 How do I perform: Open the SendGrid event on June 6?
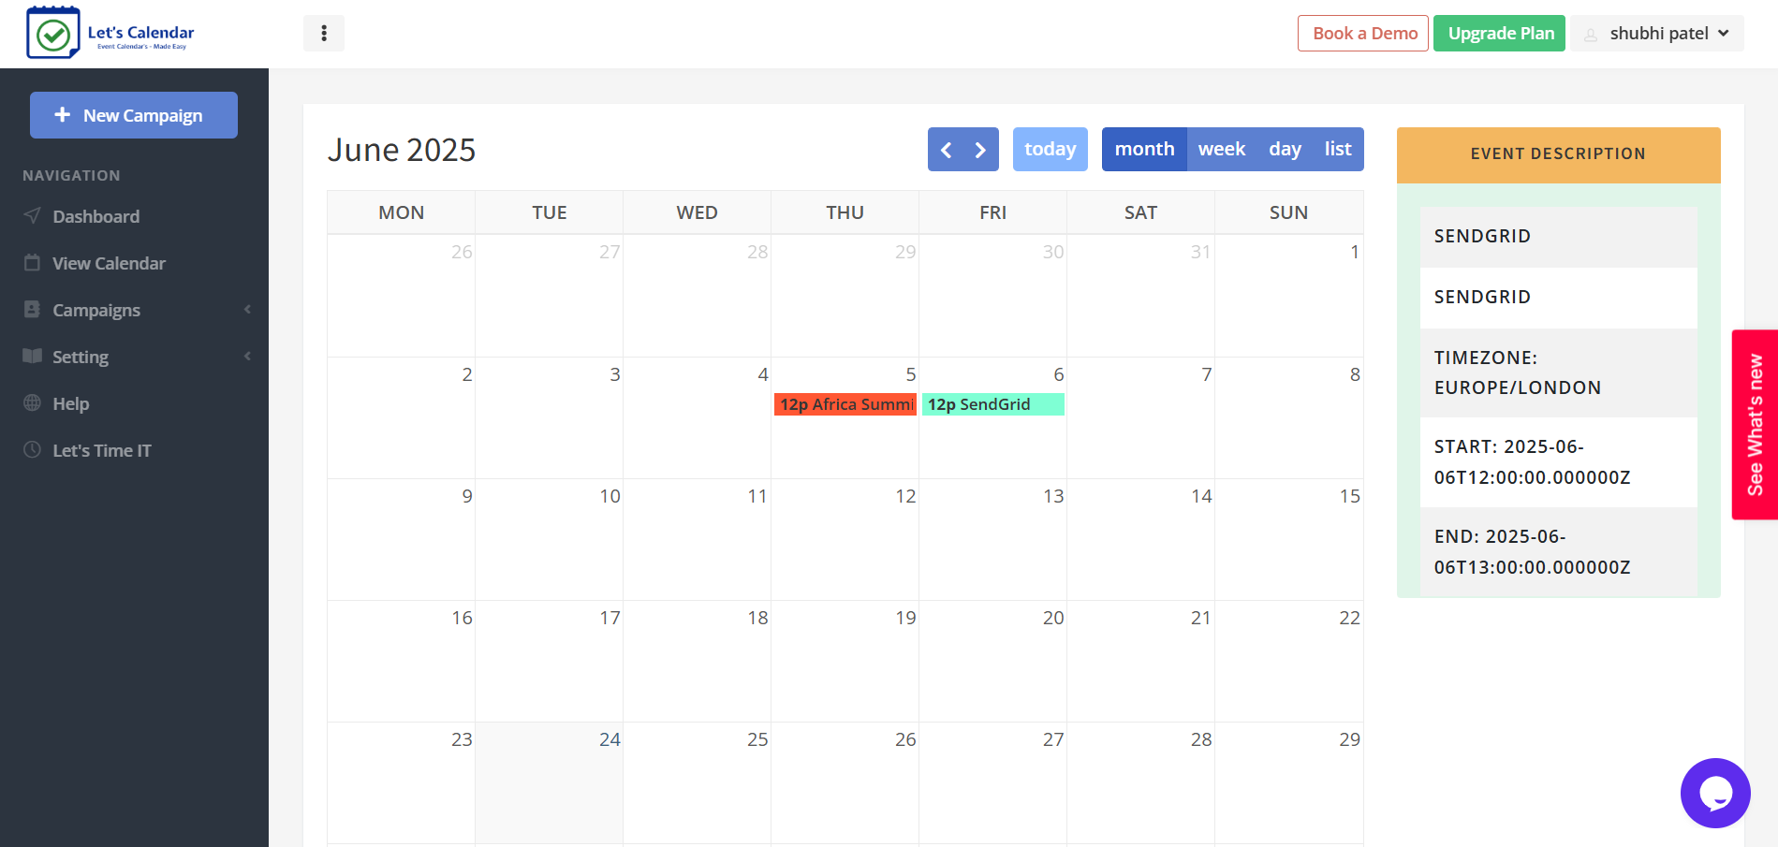pyautogui.click(x=992, y=404)
